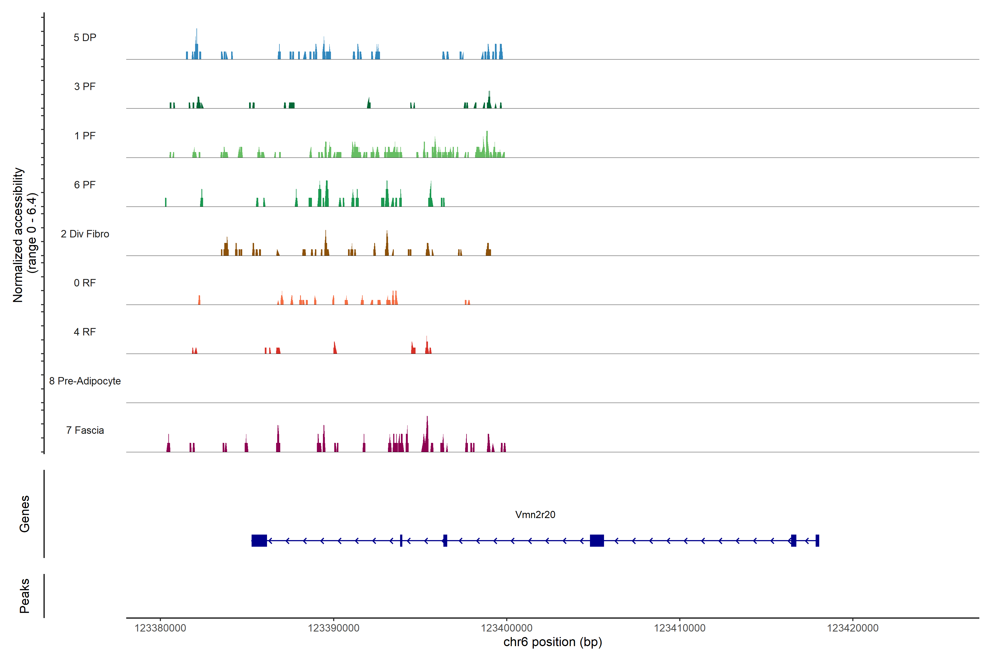Click the leftmost large Vmn2r20 exon block
992x661 pixels.
coord(259,540)
